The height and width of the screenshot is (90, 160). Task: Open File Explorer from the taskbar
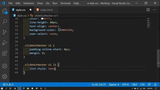click(x=28, y=88)
